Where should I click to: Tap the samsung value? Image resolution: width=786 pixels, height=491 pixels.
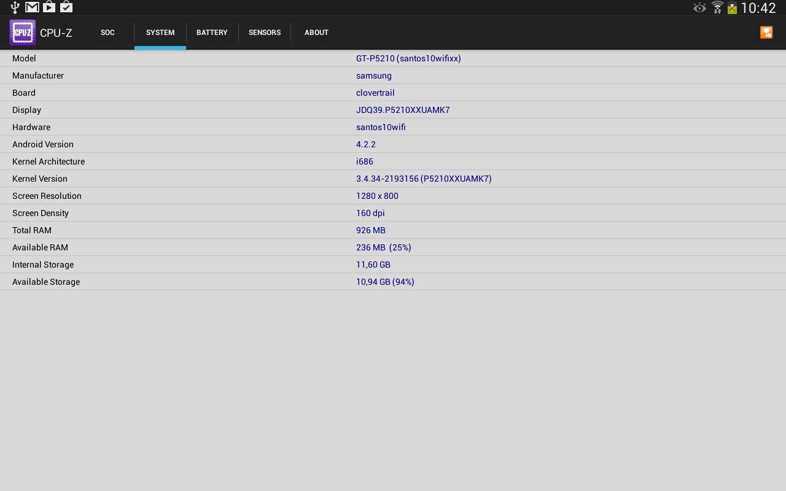coord(374,75)
